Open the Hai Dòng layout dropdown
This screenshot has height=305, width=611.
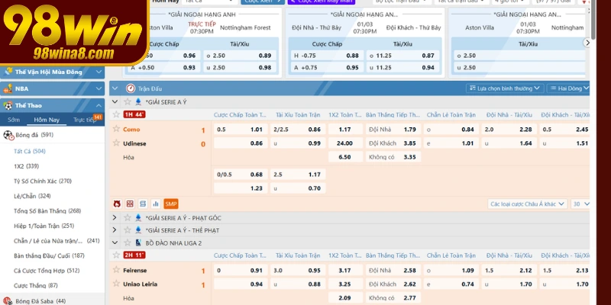pos(568,88)
